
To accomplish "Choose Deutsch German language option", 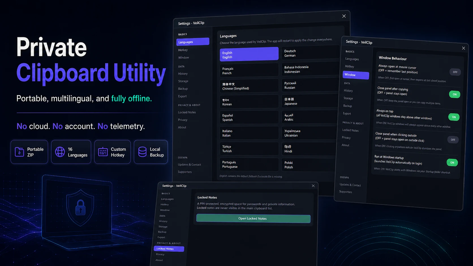I will click(x=311, y=53).
